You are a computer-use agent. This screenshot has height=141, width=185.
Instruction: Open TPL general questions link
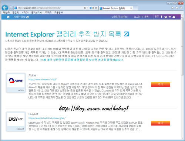tap(81, 60)
